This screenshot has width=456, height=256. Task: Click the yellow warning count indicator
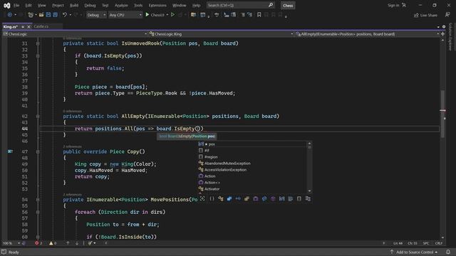(x=53, y=243)
